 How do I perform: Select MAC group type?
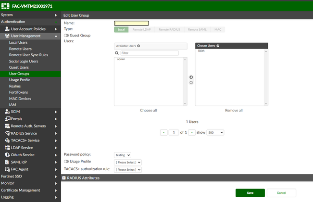point(218,29)
